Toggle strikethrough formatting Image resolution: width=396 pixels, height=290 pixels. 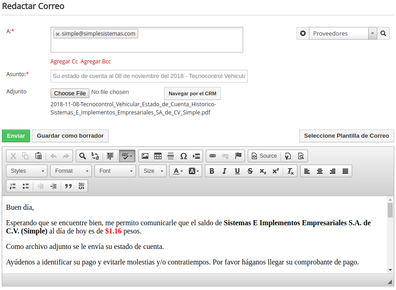[250, 171]
